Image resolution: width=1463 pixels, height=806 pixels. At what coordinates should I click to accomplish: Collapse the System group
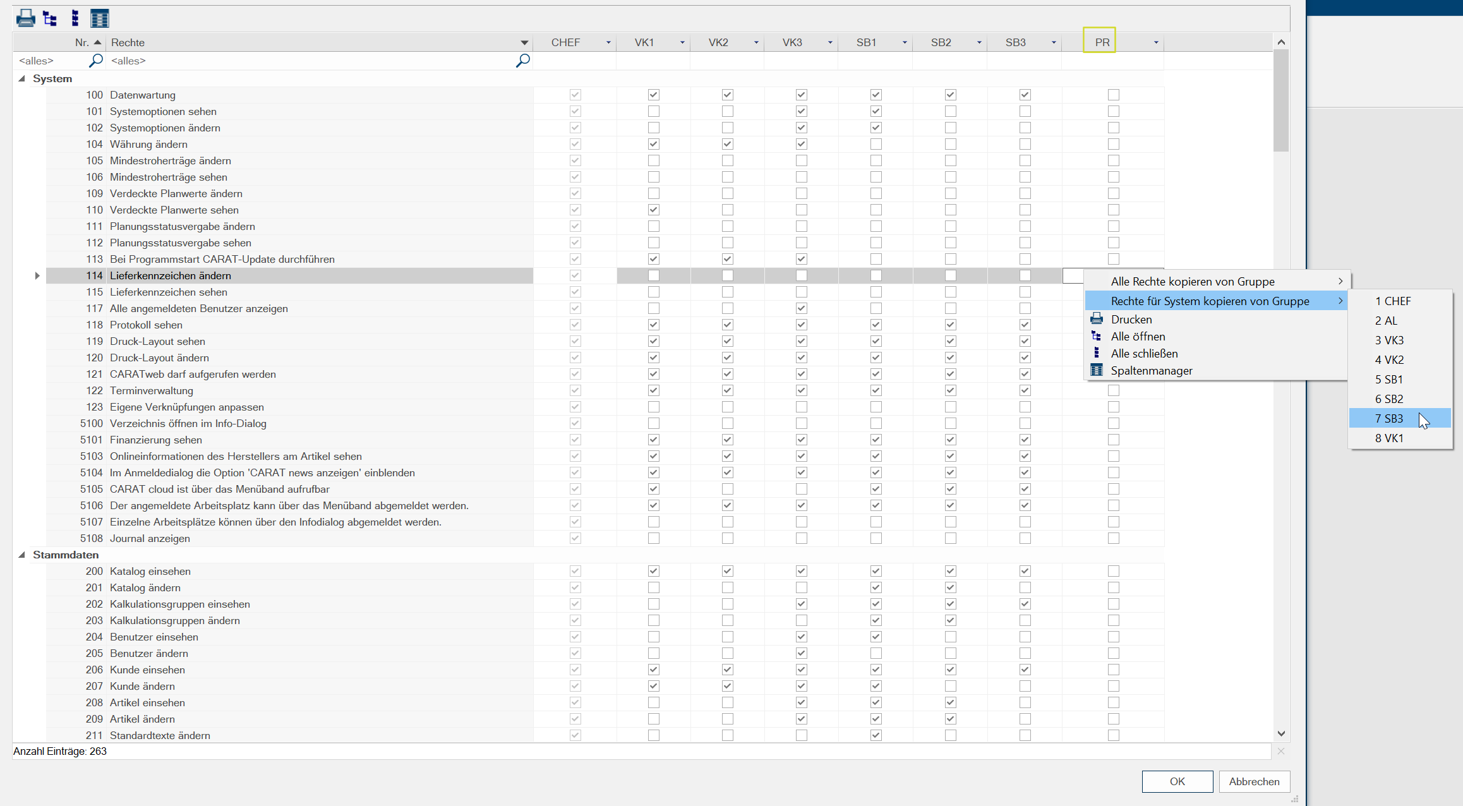click(x=22, y=79)
